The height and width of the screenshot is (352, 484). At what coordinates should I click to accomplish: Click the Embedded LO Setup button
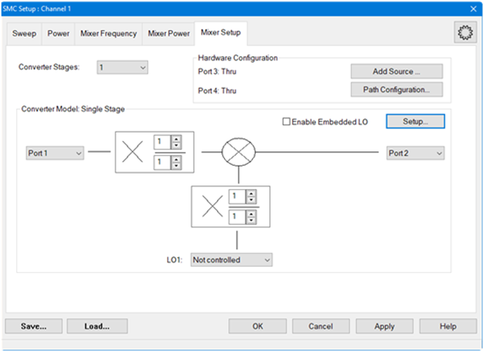[x=416, y=121]
